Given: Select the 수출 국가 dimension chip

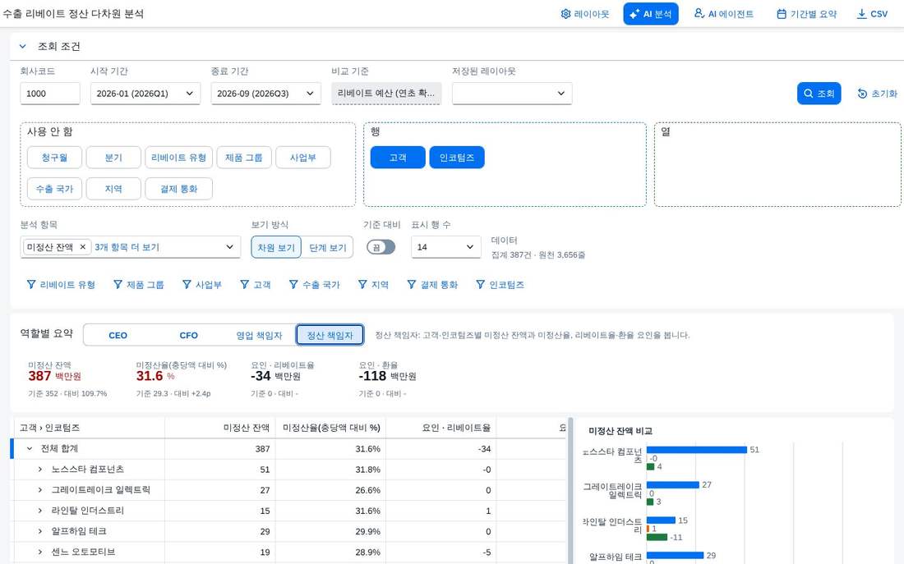Looking at the screenshot, I should [54, 188].
